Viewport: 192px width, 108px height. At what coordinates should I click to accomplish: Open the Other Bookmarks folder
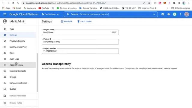[181, 8]
